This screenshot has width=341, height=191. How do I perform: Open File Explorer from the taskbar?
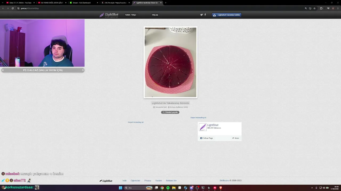pyautogui.click(x=174, y=188)
